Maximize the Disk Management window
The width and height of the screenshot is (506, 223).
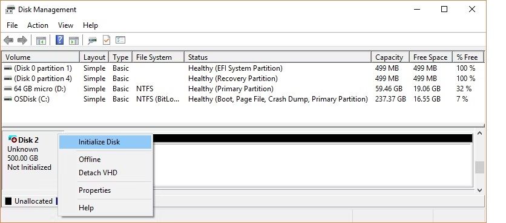(x=444, y=9)
